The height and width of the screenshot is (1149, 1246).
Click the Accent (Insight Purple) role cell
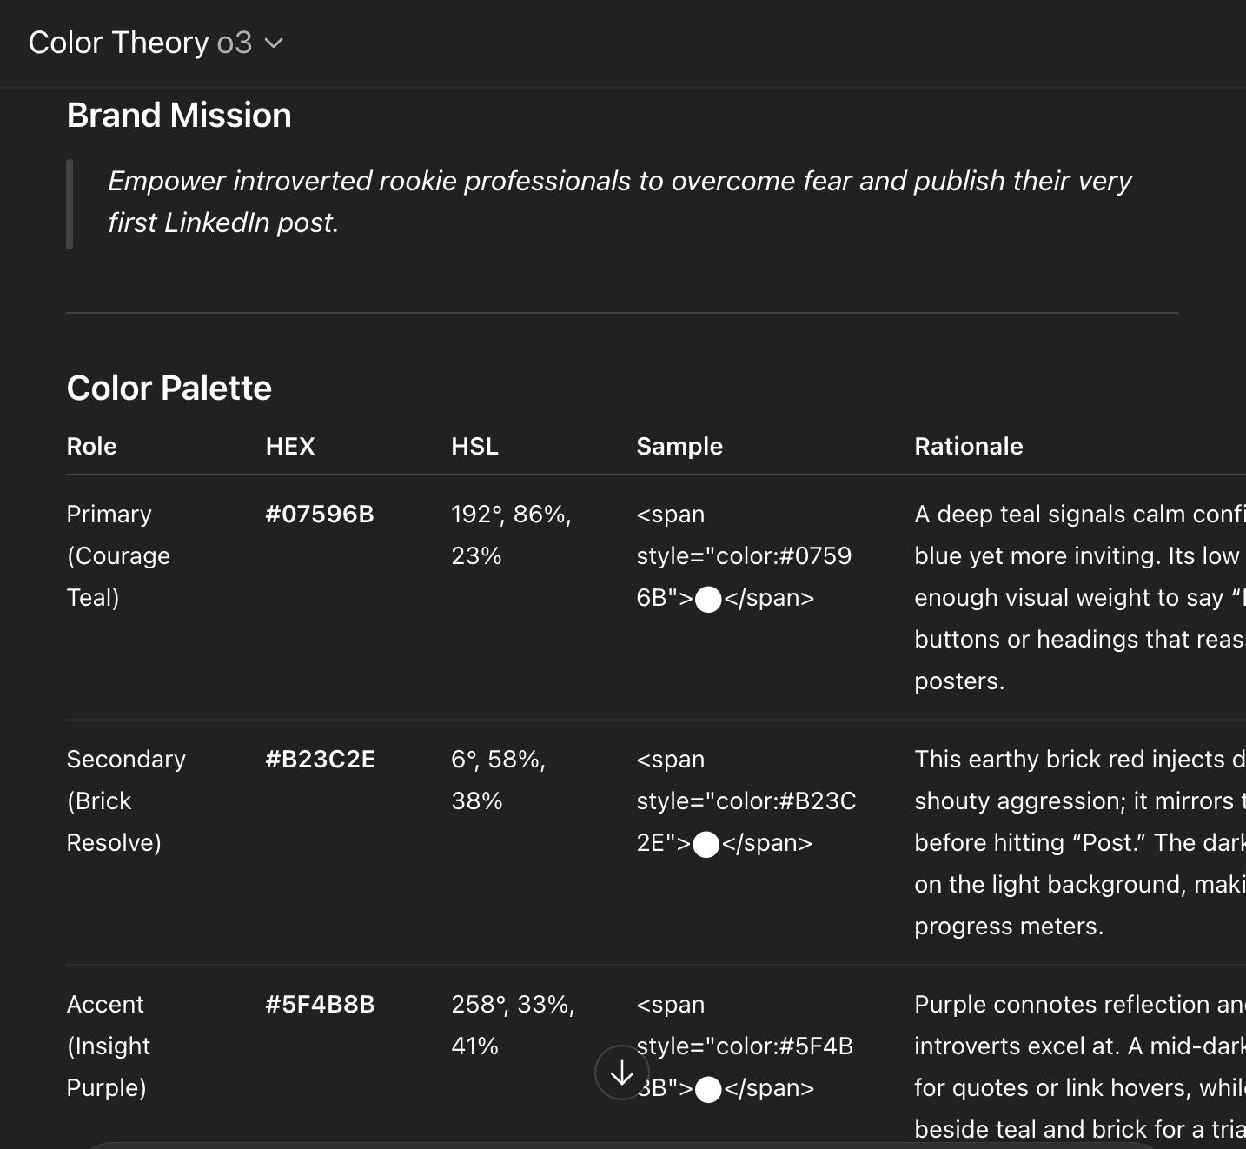[x=109, y=1046]
